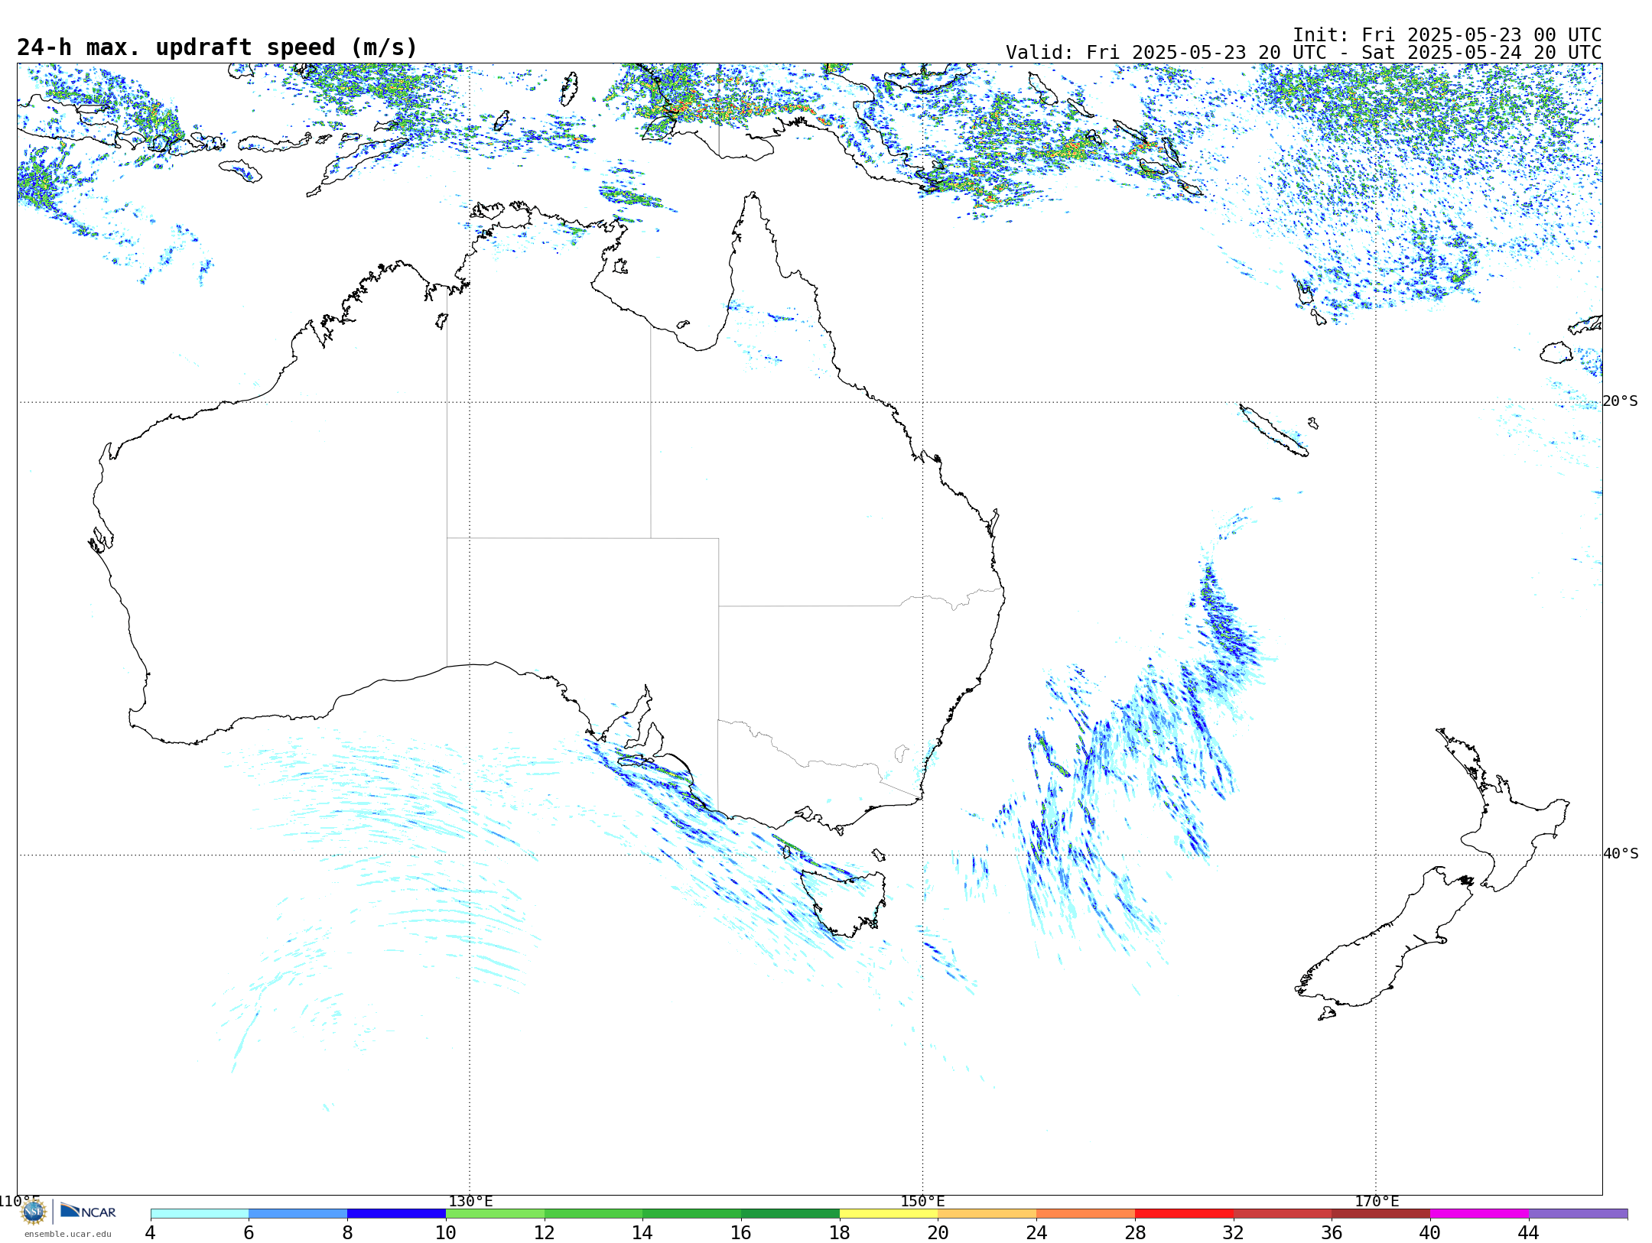Click the colorbar tick label "18"
Screen dimensions: 1652x1243
[x=840, y=1233]
